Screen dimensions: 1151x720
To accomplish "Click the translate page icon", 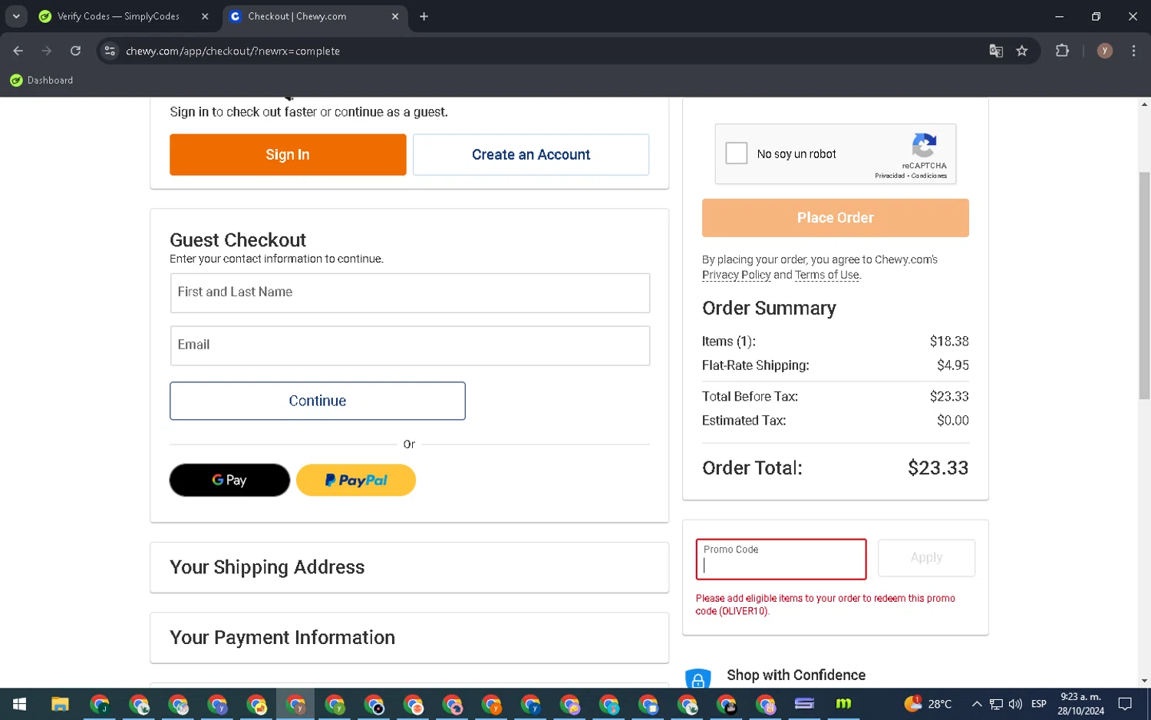I will (996, 51).
